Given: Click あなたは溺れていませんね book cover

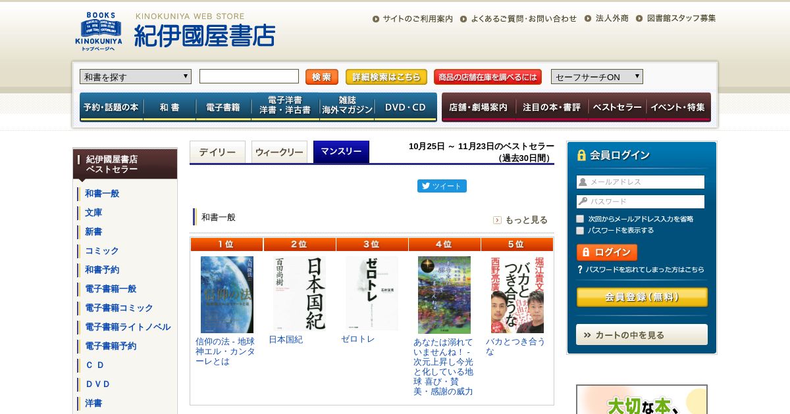Looking at the screenshot, I should (x=444, y=295).
